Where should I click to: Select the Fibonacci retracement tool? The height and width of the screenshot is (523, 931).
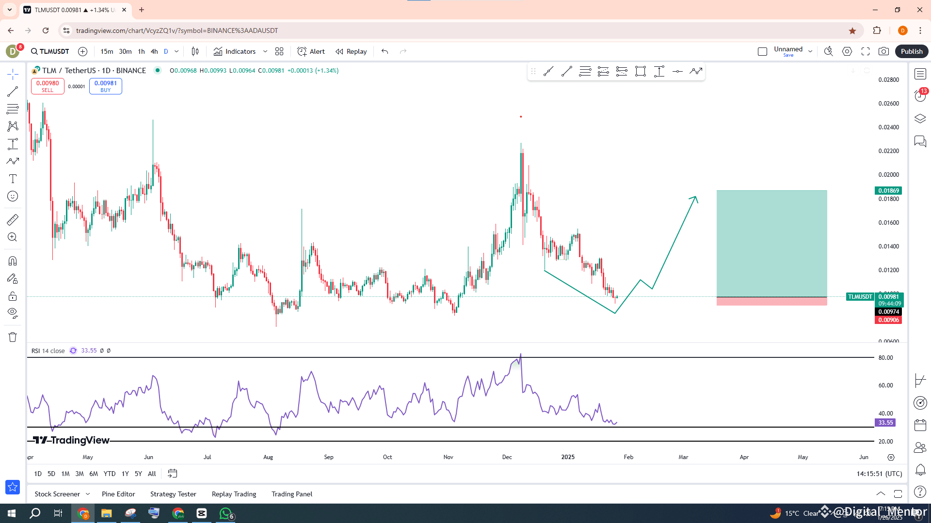click(13, 109)
